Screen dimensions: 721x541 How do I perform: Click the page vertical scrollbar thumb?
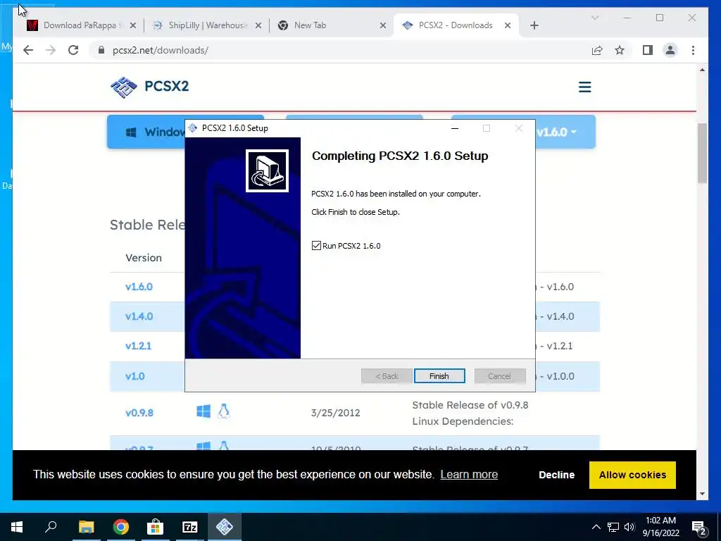point(702,154)
